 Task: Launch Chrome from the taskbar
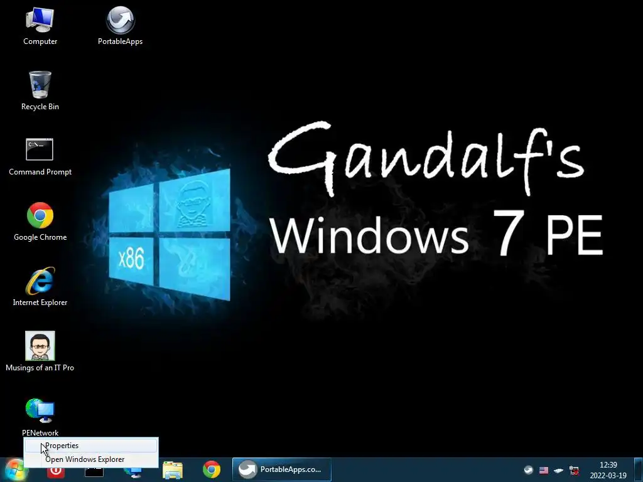[x=212, y=470]
